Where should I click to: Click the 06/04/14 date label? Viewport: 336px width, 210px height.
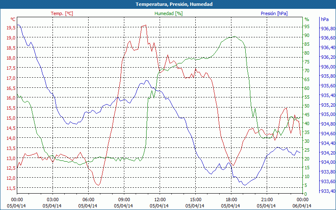tap(302, 206)
